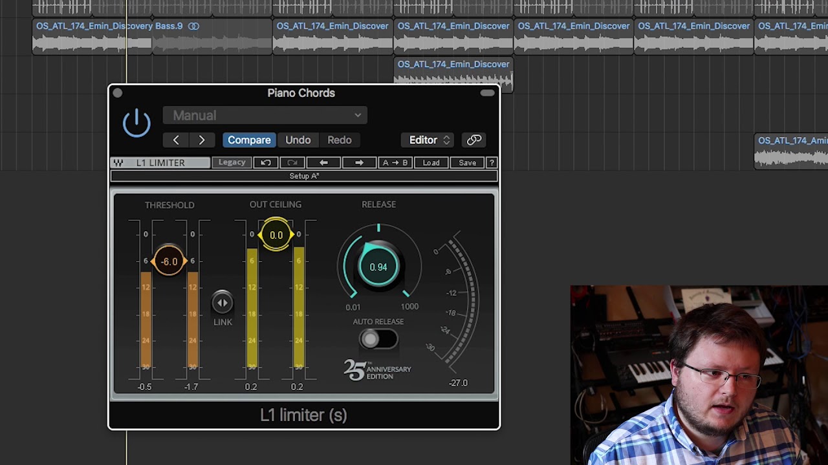The height and width of the screenshot is (465, 828).
Task: Click the Redo button in plugin header
Action: [340, 140]
